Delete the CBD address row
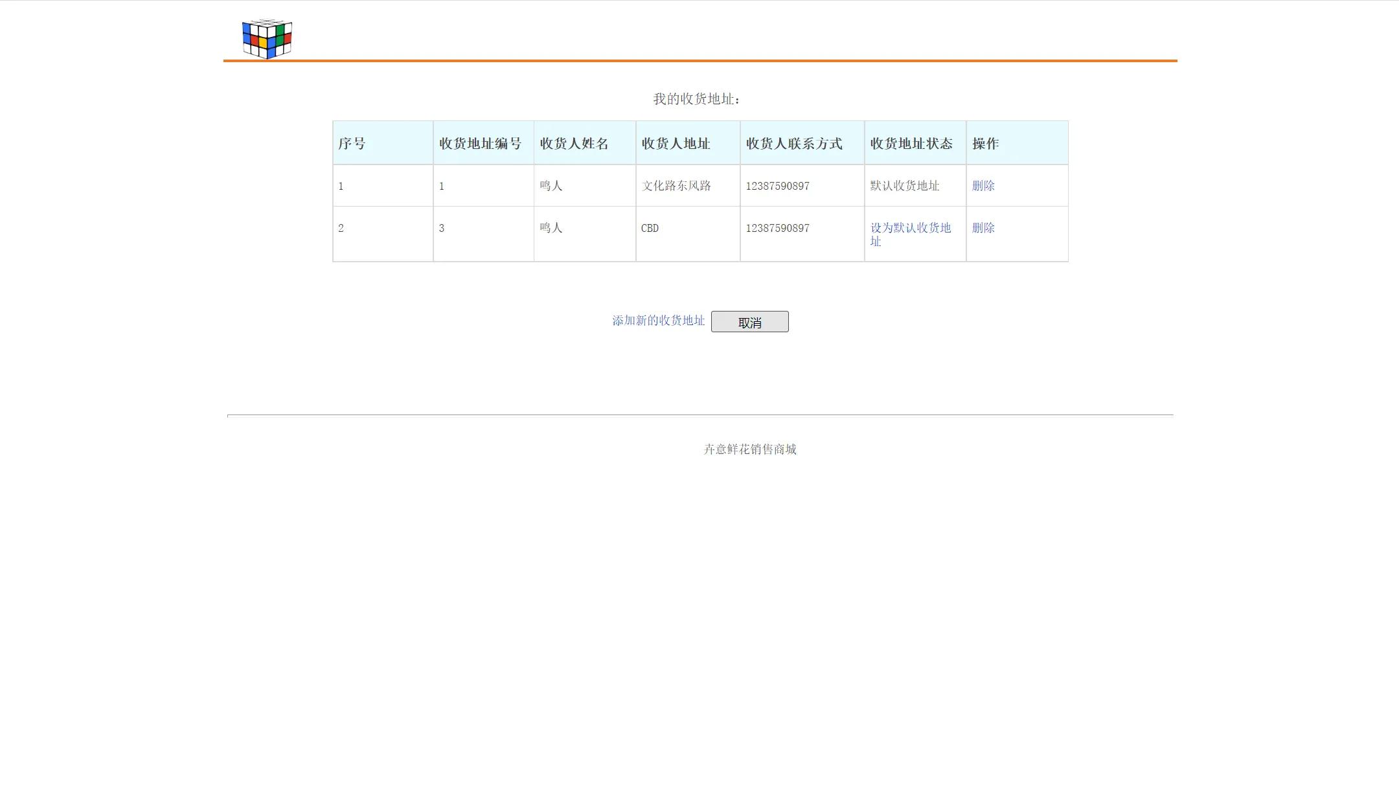 (x=983, y=228)
